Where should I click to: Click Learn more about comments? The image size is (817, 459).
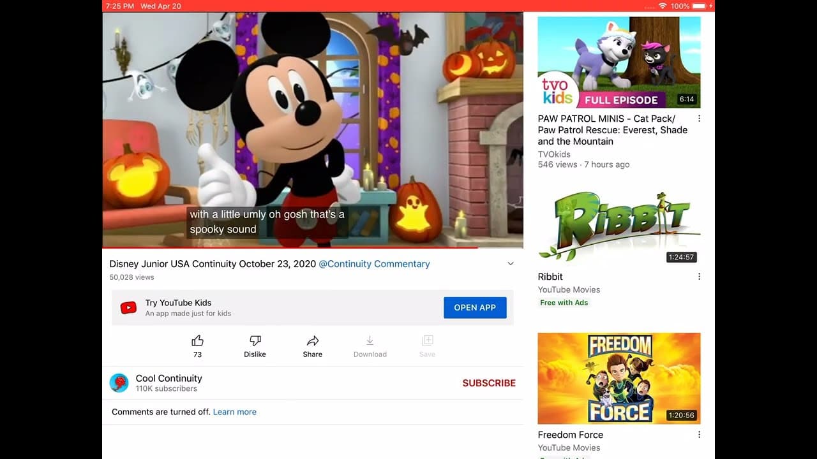tap(235, 412)
